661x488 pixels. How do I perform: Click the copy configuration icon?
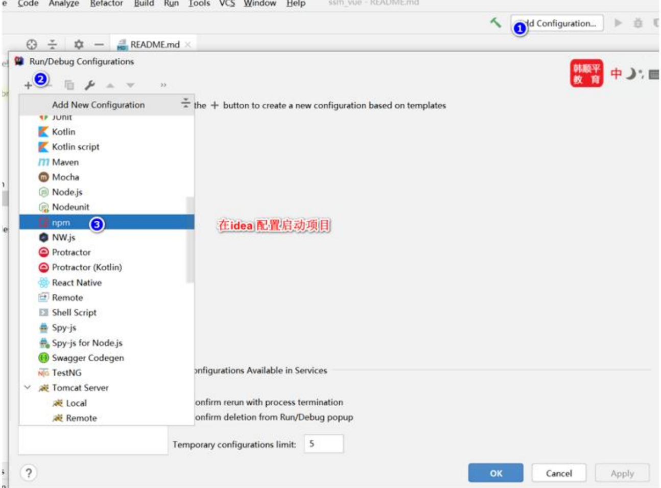(69, 85)
